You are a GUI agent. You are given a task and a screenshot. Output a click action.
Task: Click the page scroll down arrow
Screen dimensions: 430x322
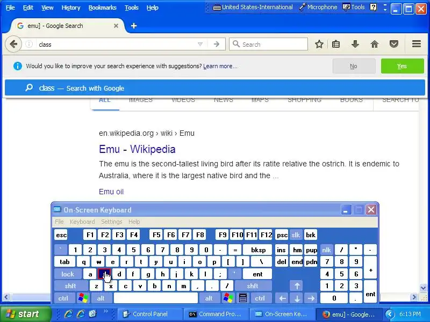tap(423, 288)
